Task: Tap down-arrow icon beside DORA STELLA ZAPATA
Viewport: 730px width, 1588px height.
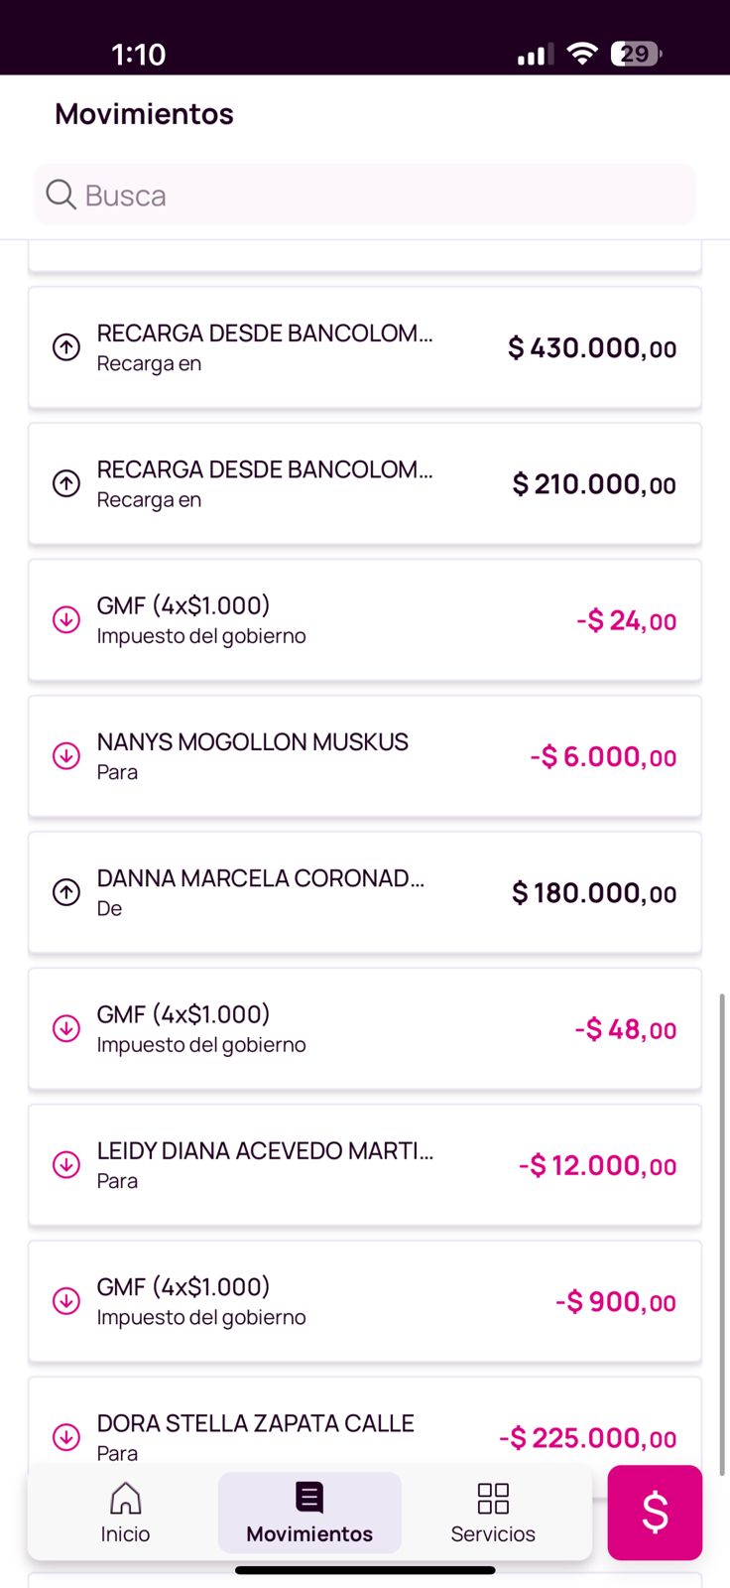Action: [x=66, y=1436]
